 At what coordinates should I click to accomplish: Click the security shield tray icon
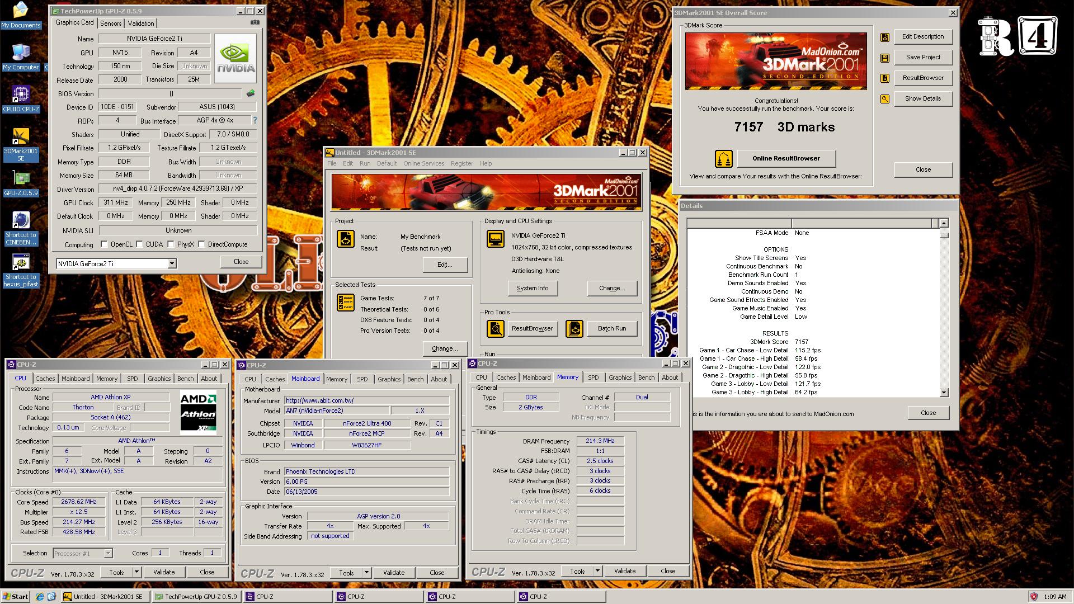pos(1034,597)
